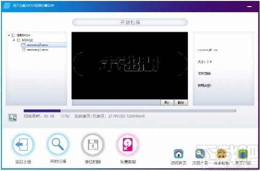The height and width of the screenshot is (171, 260).
Task: Click the 大小 size label in info panel
Action: [x=205, y=62]
